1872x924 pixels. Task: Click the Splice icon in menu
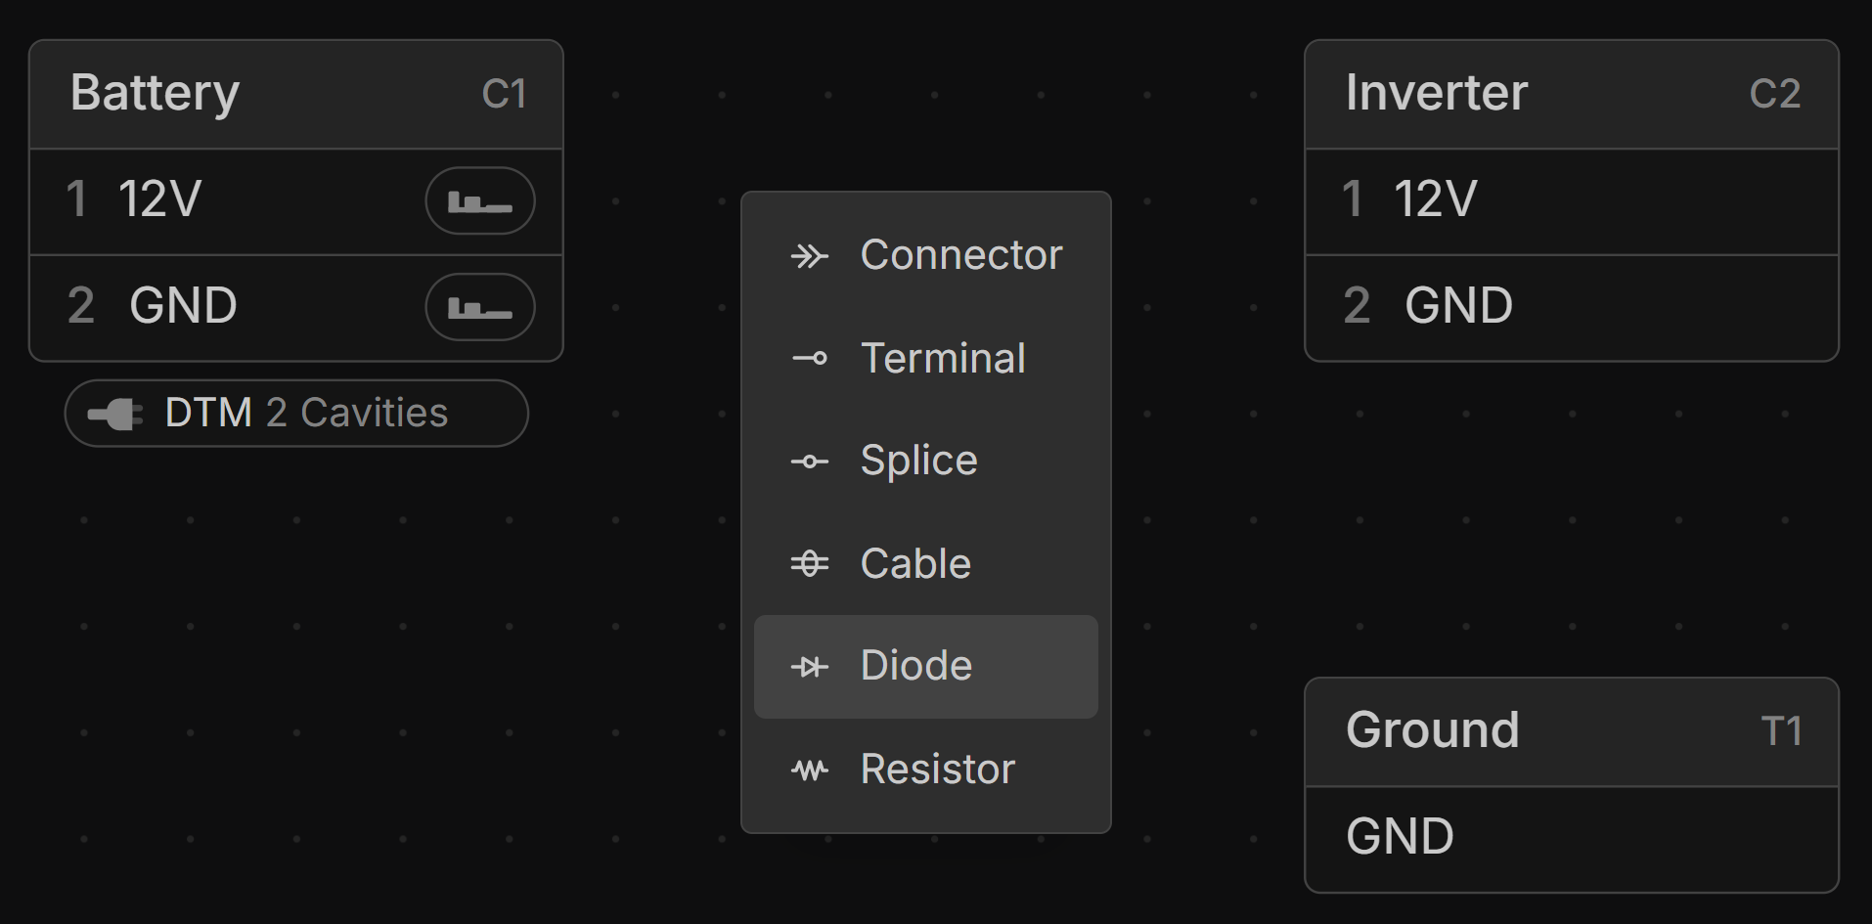point(809,462)
